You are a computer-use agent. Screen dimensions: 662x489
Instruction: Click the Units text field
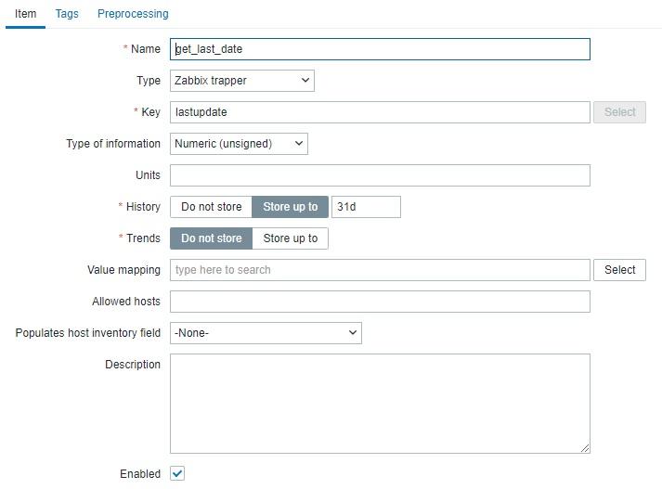point(380,175)
